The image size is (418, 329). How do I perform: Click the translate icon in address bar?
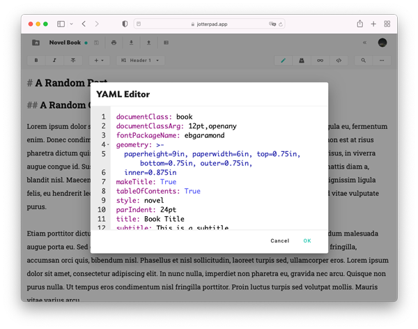(x=272, y=24)
